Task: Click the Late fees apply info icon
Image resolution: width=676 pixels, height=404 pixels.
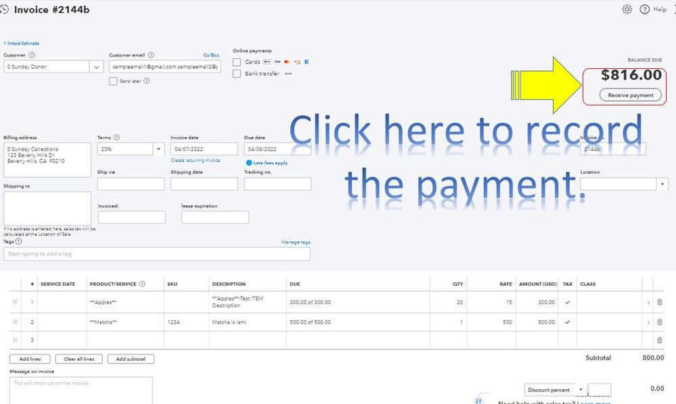Action: coord(249,163)
